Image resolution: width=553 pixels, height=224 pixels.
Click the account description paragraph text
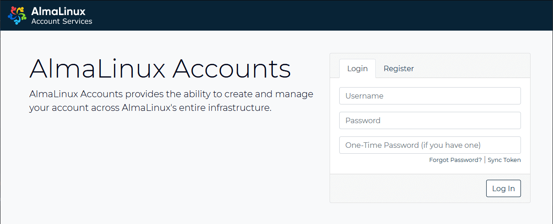click(x=171, y=101)
